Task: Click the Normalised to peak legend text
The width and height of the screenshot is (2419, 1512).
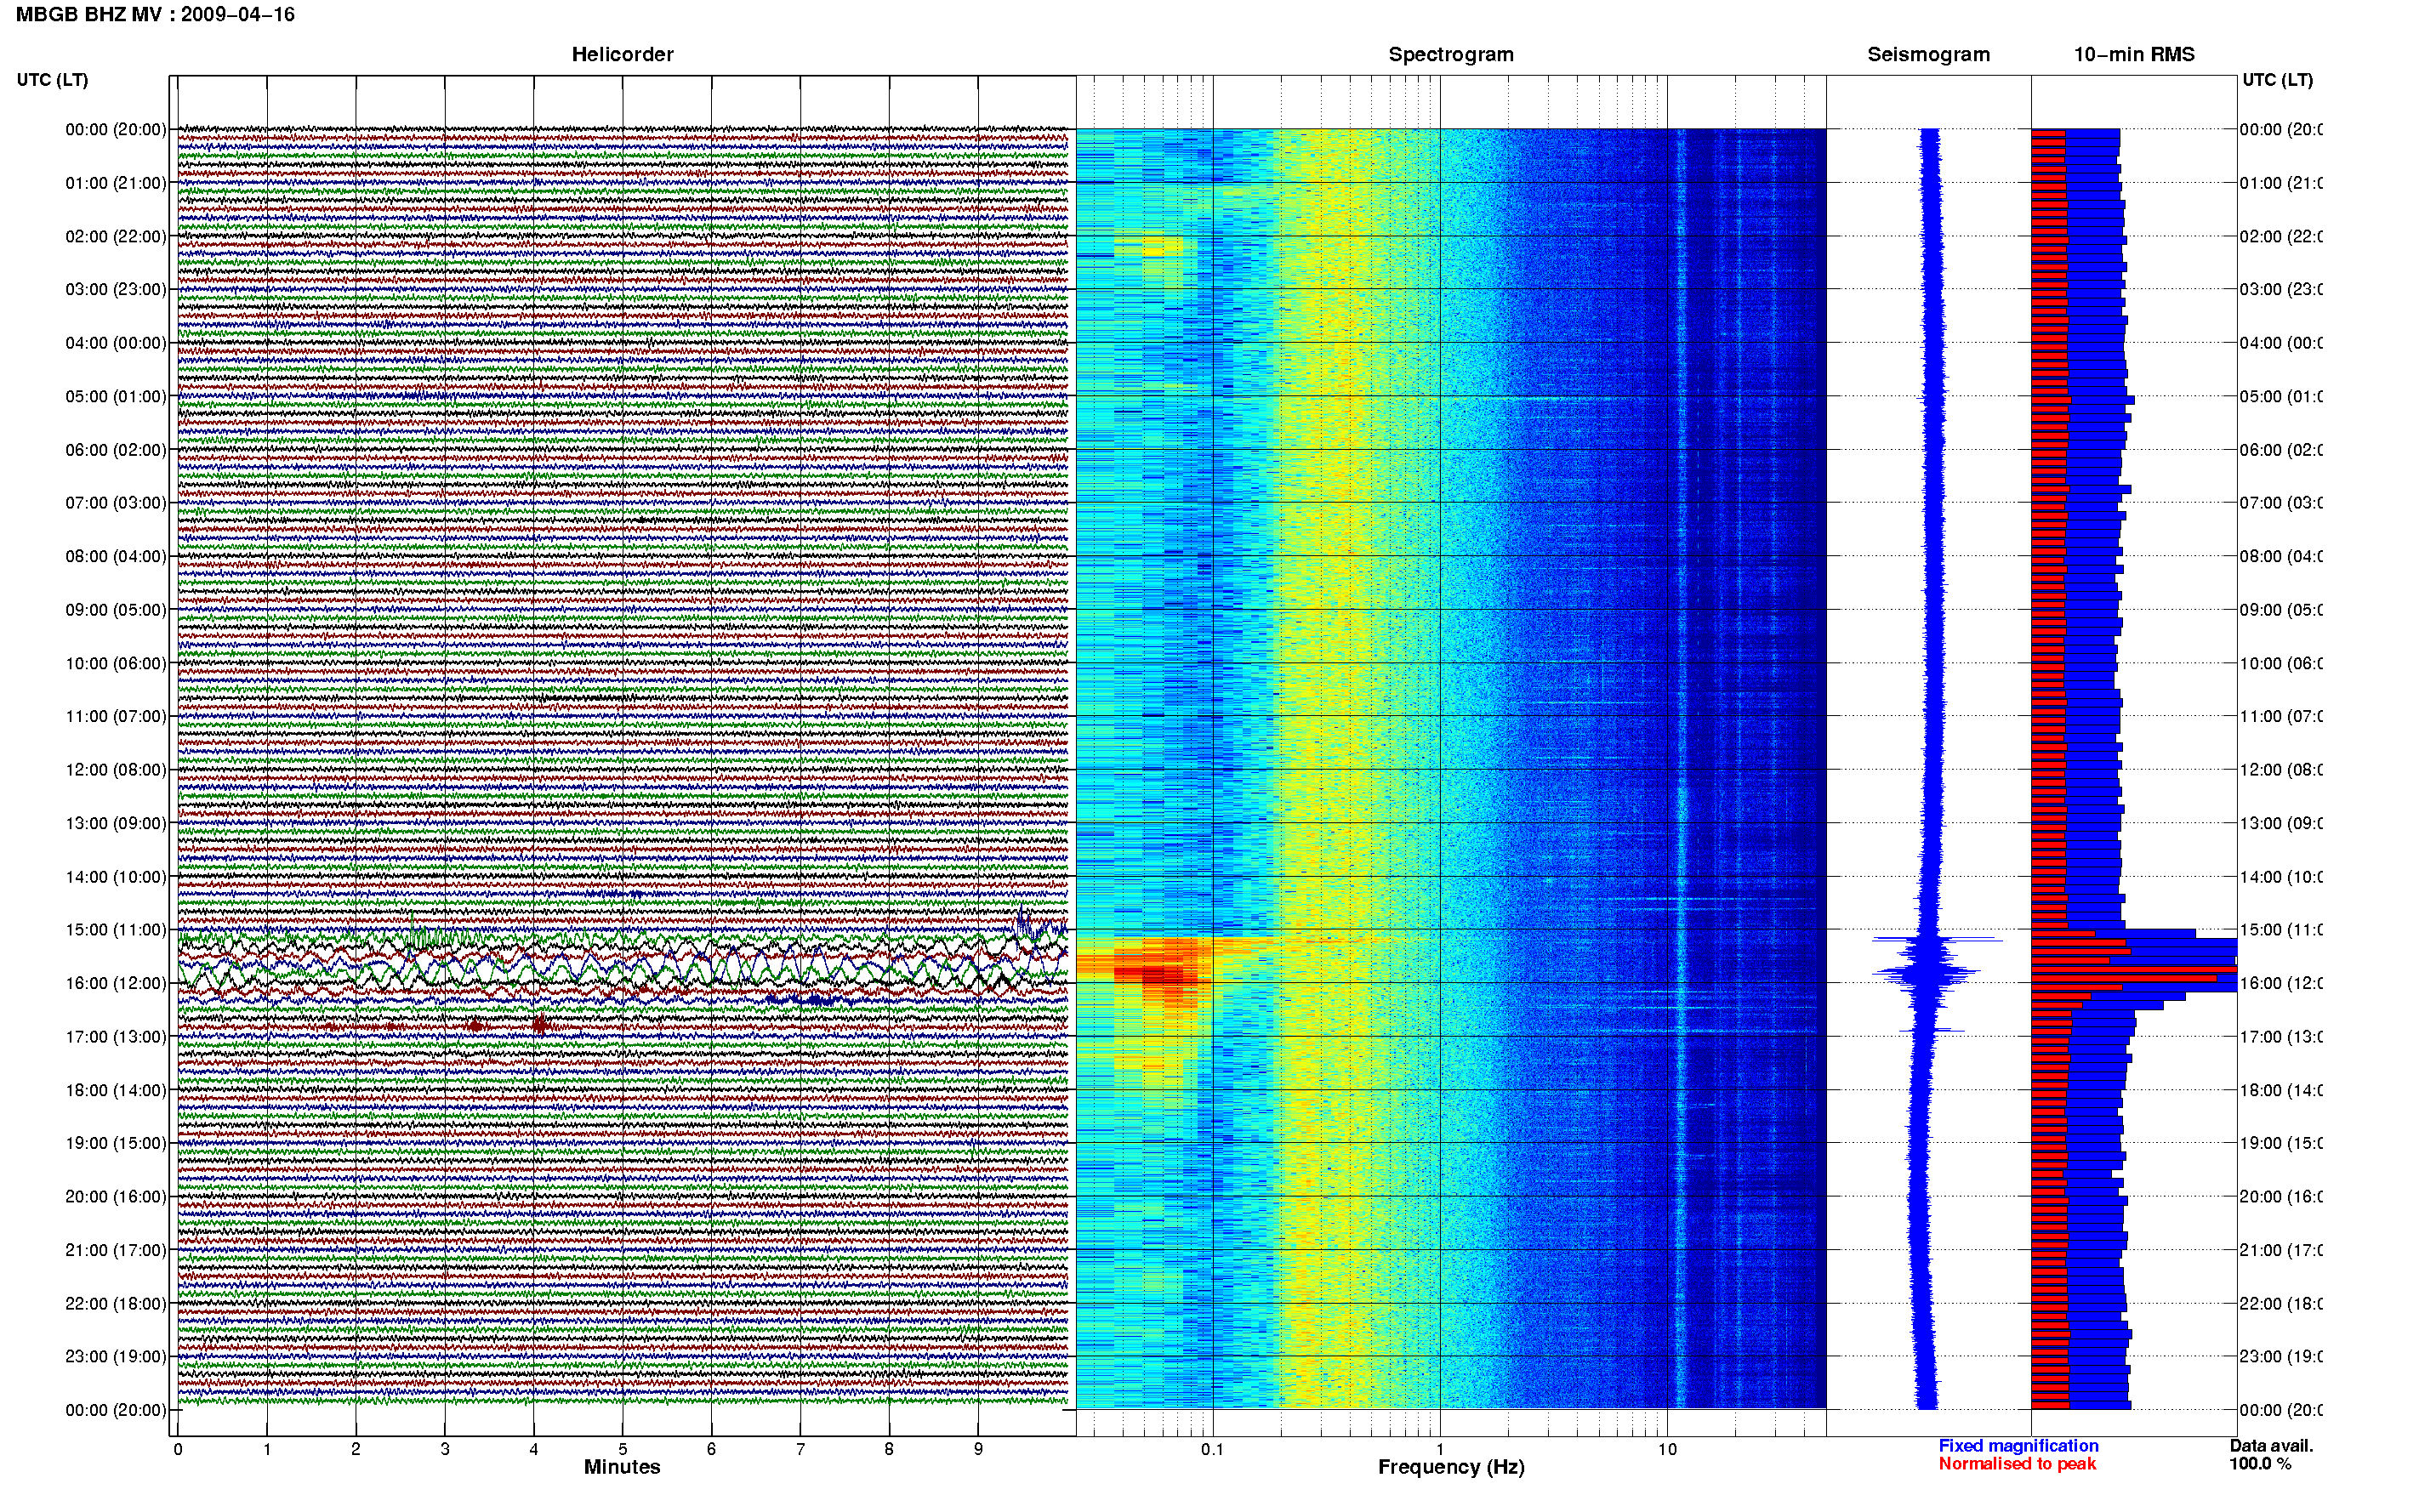Action: tap(2017, 1464)
